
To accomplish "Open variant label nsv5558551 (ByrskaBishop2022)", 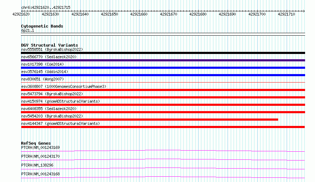I will [52, 49].
